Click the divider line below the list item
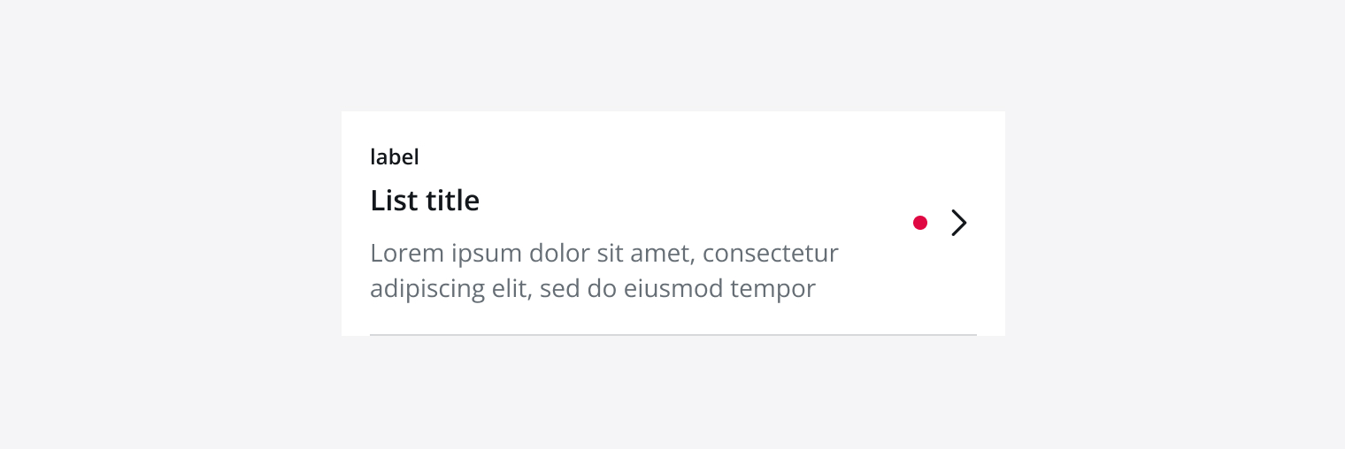1345x449 pixels. pos(672,335)
